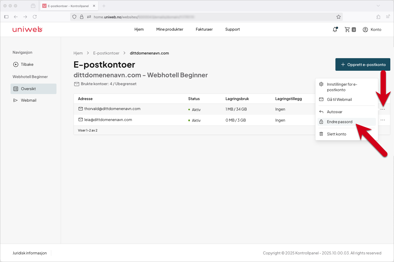Click Opprett e-postkonto button
This screenshot has height=262, width=394.
click(x=363, y=64)
